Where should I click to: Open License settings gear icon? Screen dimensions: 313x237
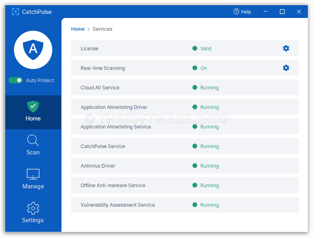(286, 48)
